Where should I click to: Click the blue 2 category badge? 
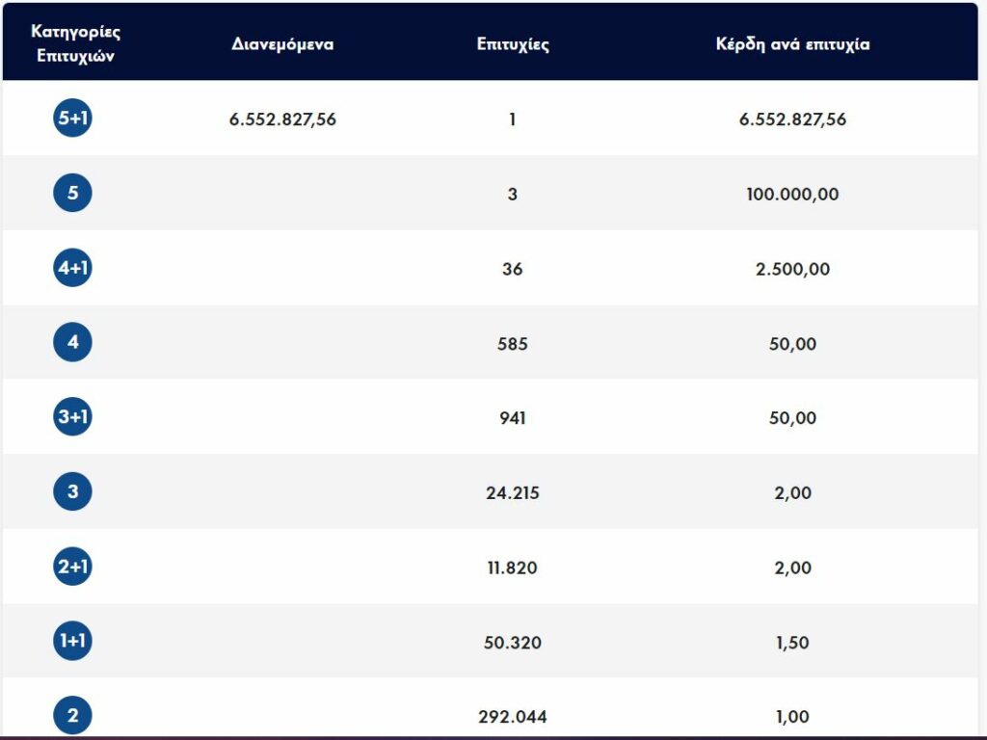[x=72, y=716]
